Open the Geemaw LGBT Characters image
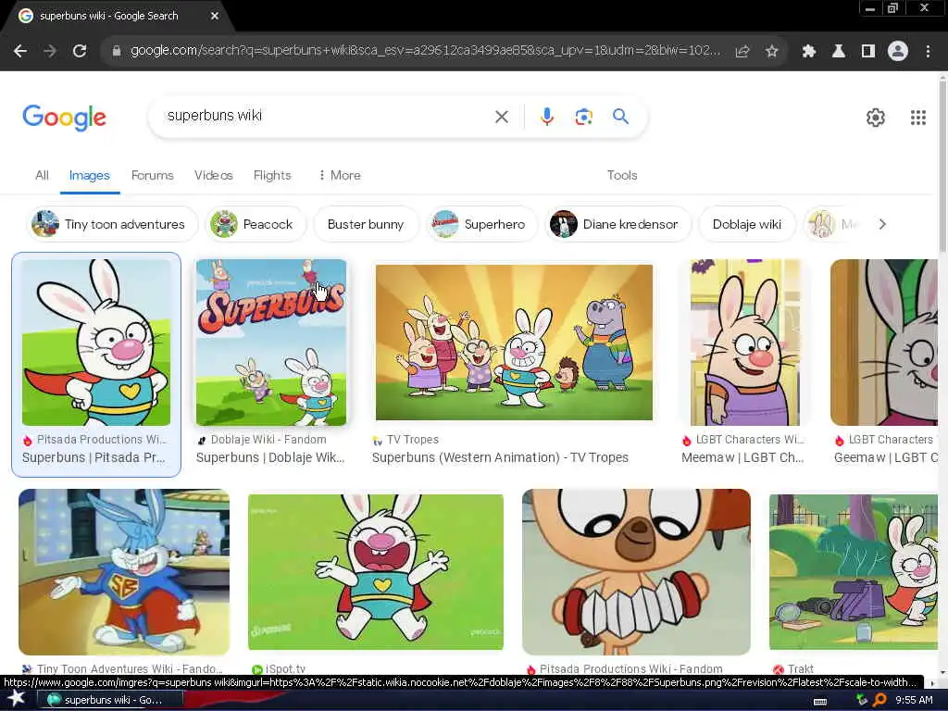 pyautogui.click(x=884, y=343)
